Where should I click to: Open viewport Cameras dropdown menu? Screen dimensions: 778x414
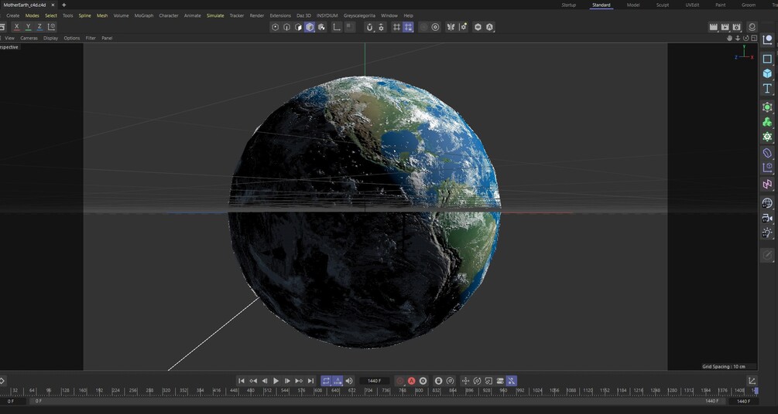[x=29, y=38]
